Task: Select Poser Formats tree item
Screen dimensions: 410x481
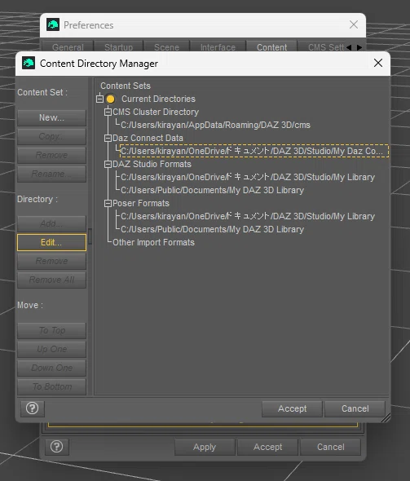Action: point(141,203)
